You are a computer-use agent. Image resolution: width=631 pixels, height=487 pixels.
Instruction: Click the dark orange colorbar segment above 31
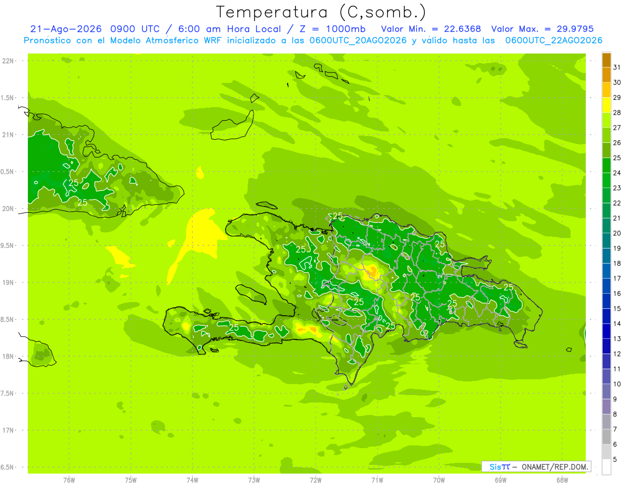pyautogui.click(x=606, y=60)
